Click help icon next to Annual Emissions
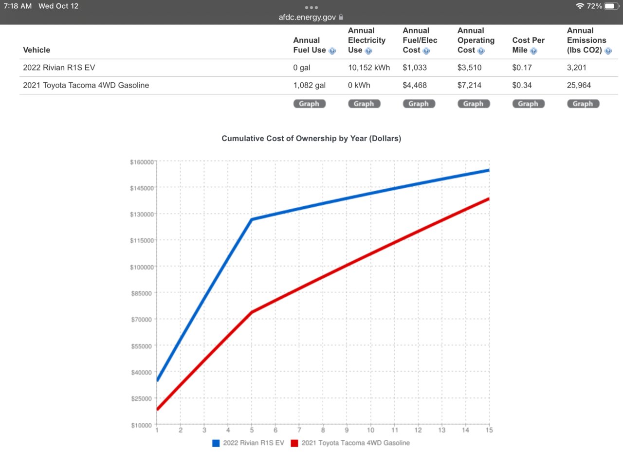The image size is (623, 467). click(x=608, y=51)
